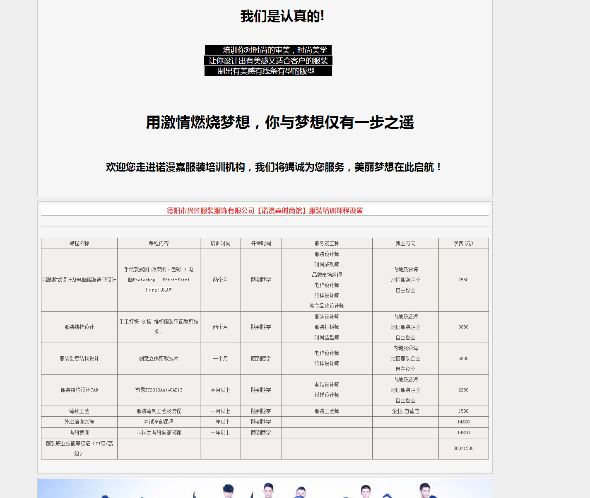This screenshot has height=498, width=590.
Task: Click the 我们是认真的! heading
Action: (282, 17)
